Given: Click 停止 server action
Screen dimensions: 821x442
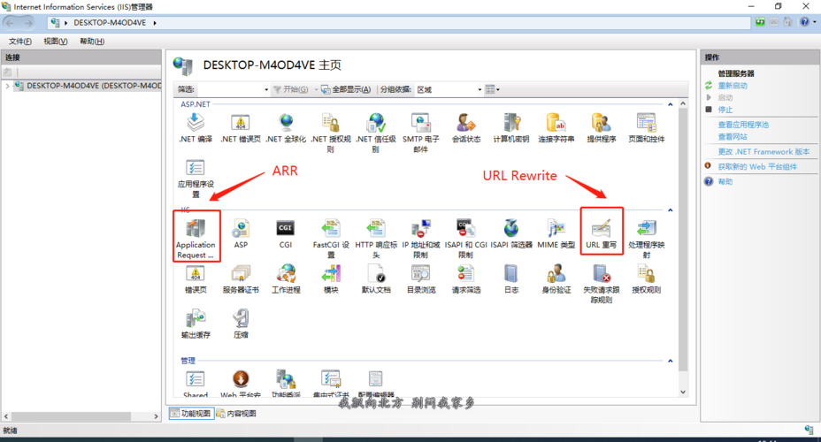Looking at the screenshot, I should pos(725,110).
